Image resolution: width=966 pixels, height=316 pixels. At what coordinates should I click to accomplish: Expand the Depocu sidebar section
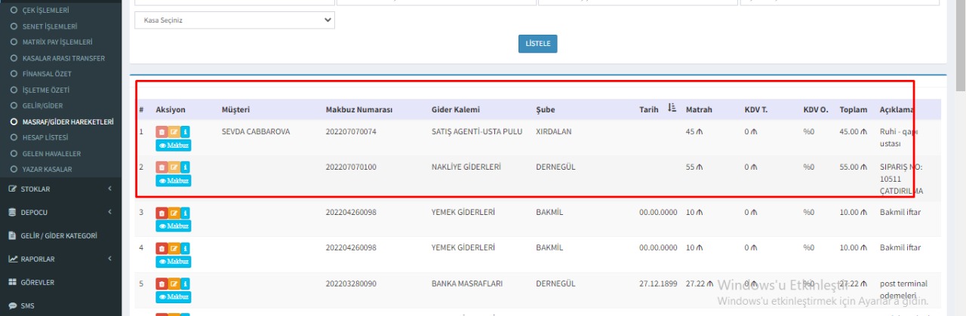pyautogui.click(x=60, y=212)
